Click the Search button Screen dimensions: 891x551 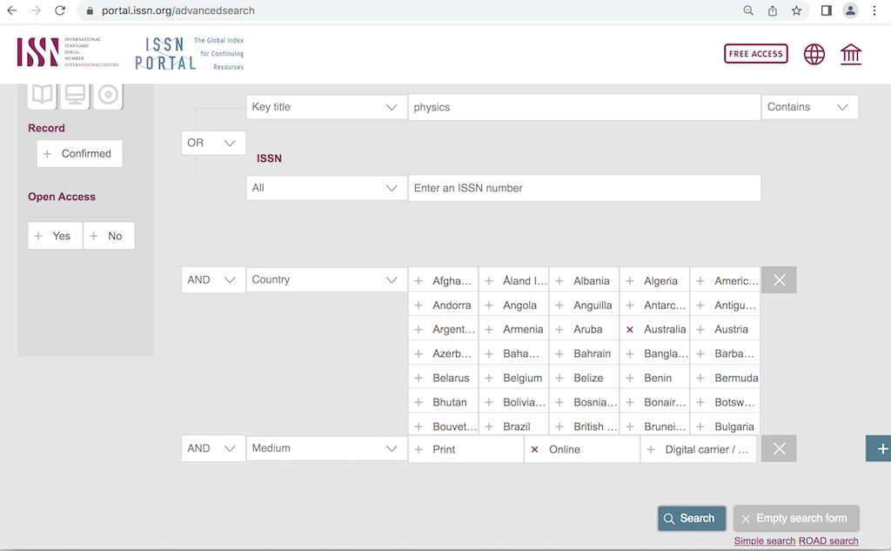pos(692,518)
